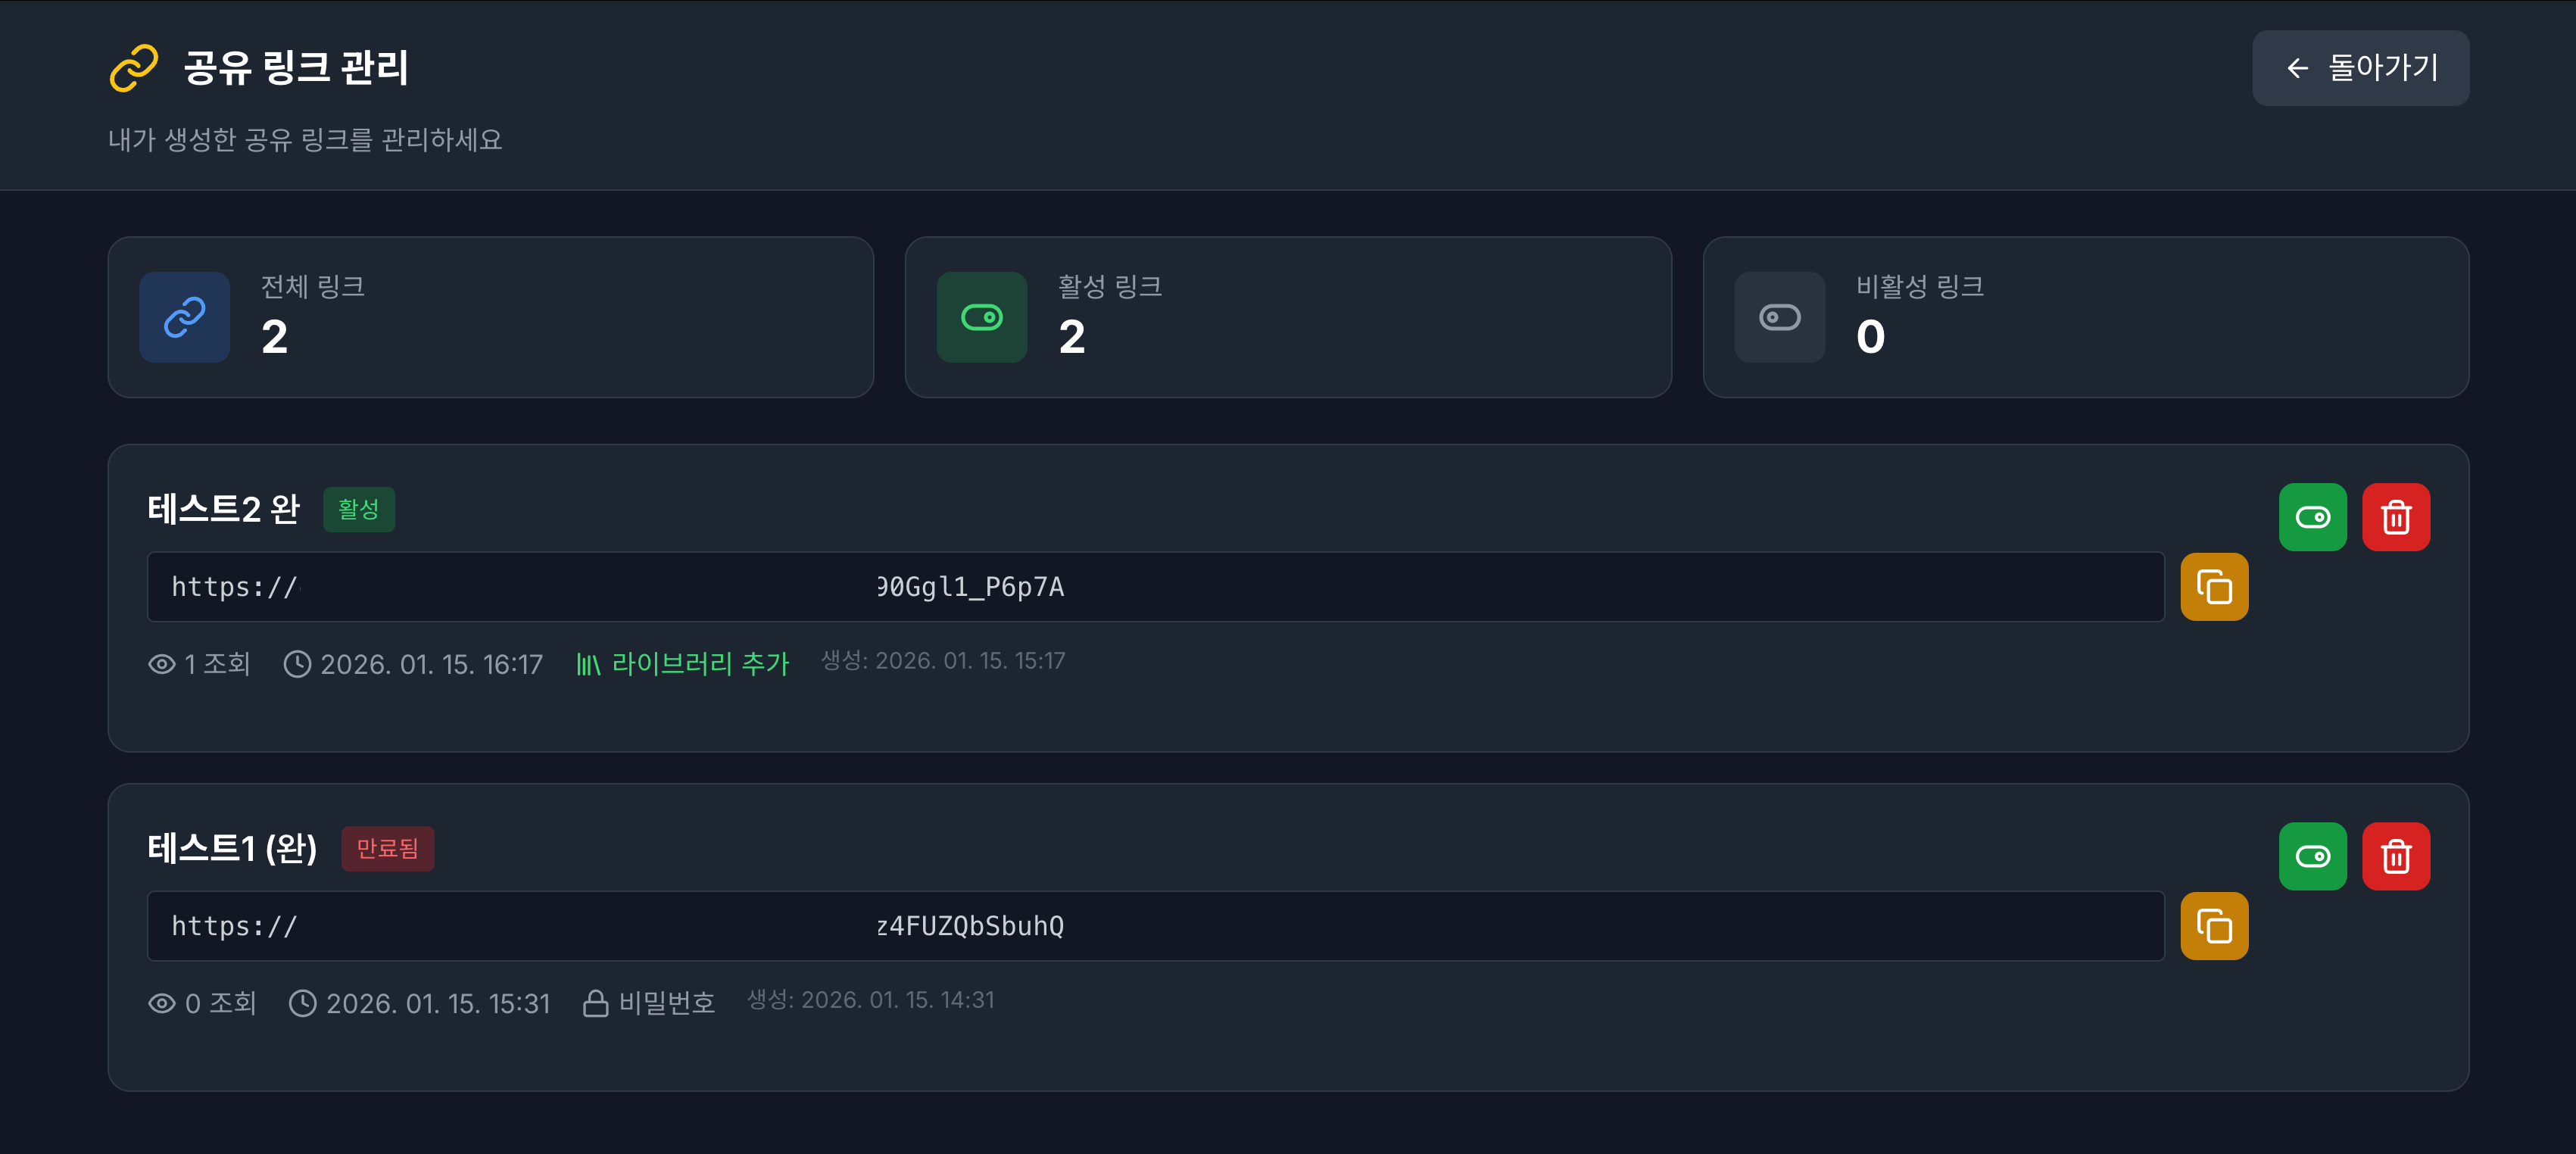Toggle the 테스트2 완 link active state

(x=2312, y=517)
